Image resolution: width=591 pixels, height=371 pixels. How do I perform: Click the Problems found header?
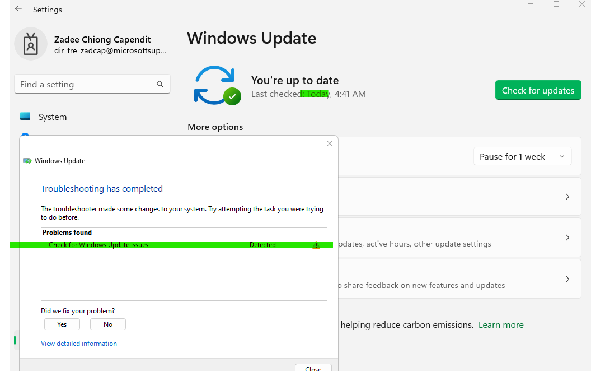coord(67,233)
